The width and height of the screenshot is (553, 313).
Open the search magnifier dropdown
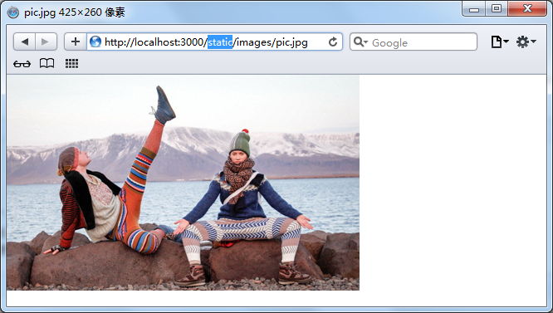pyautogui.click(x=360, y=42)
